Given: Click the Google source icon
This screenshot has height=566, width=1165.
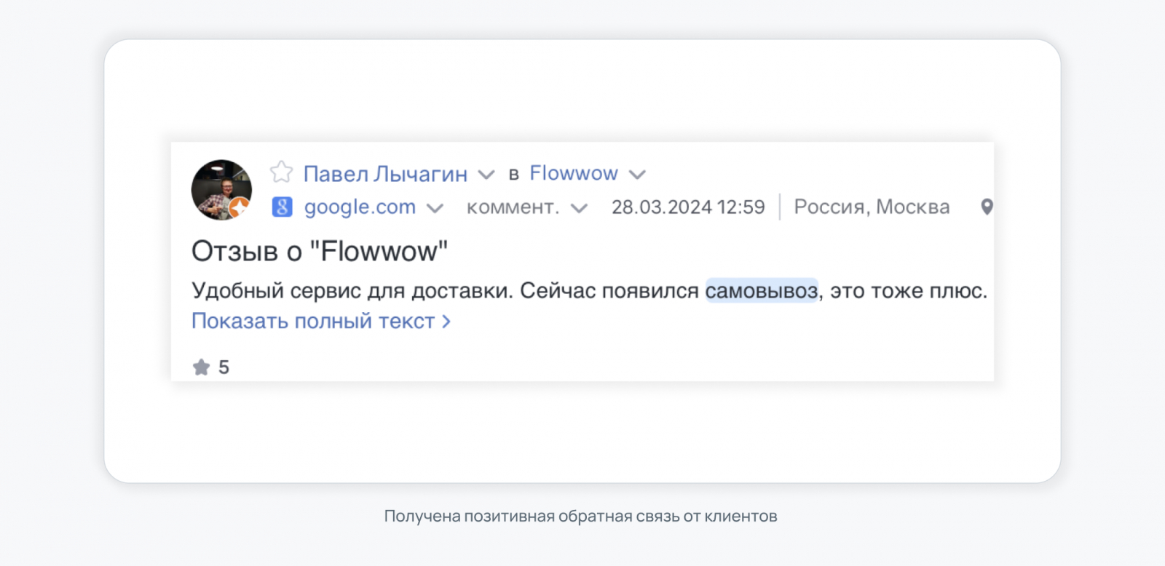Looking at the screenshot, I should [x=282, y=207].
